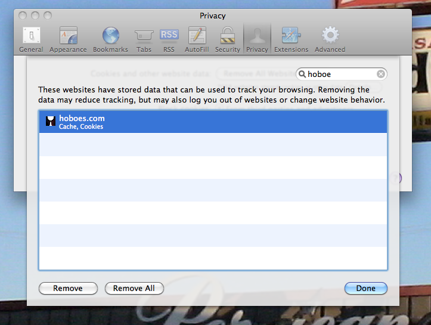Switch to the Appearance preferences icon
This screenshot has height=325, width=431.
pos(68,39)
